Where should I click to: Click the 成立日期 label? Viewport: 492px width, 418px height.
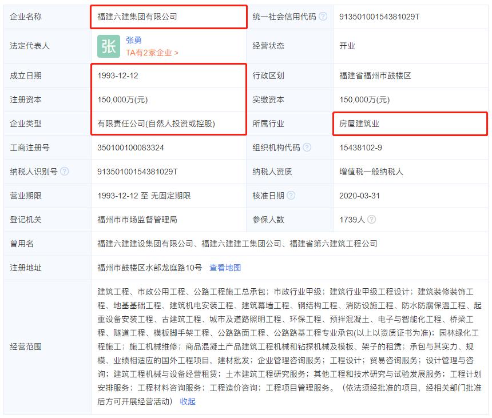pyautogui.click(x=26, y=75)
